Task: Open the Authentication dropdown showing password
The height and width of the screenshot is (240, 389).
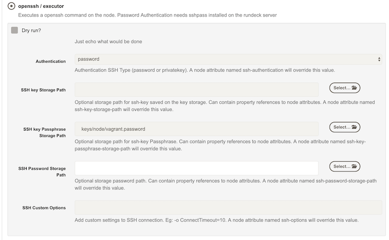Action: click(228, 59)
